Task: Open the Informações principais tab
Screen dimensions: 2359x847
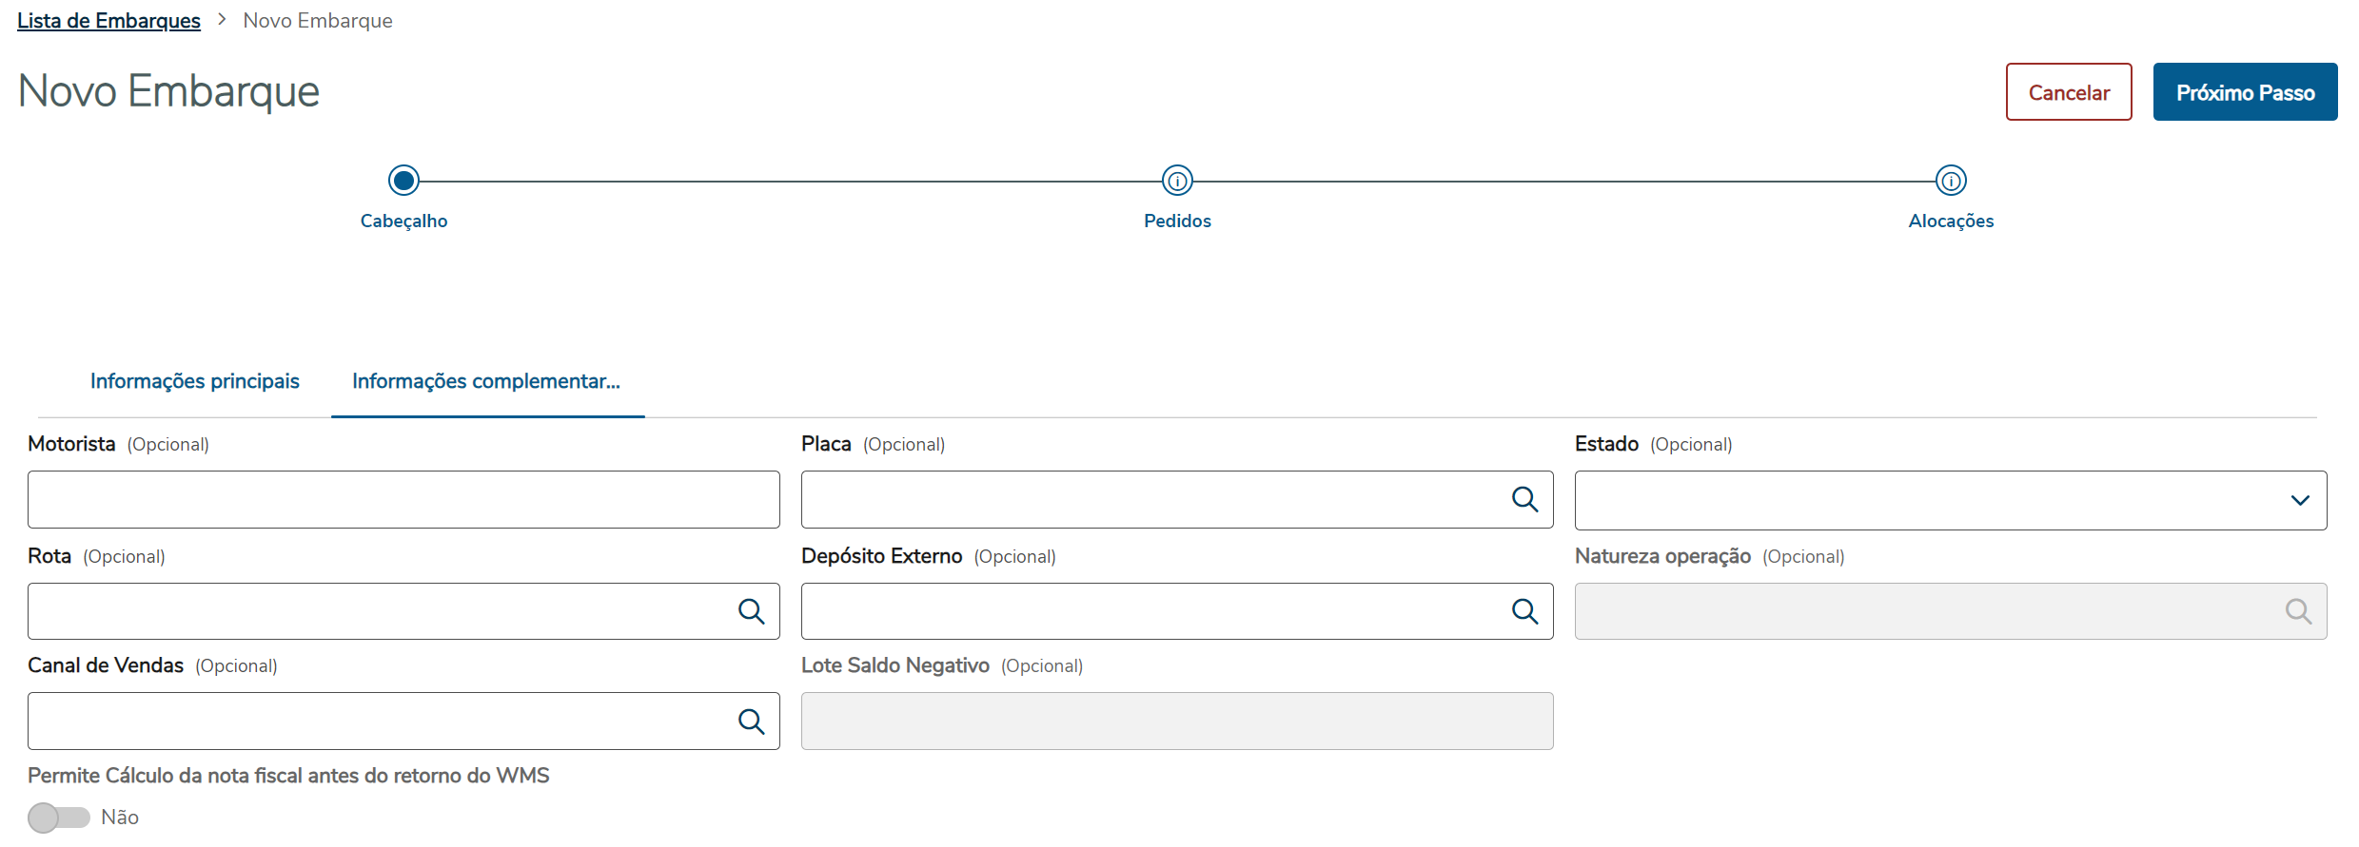Action: (194, 381)
